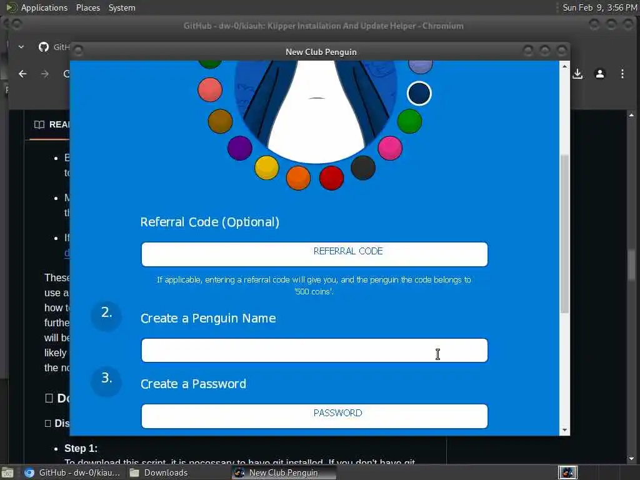
Task: Click the Club Penguin window scrollbar thumb
Action: pos(564,234)
